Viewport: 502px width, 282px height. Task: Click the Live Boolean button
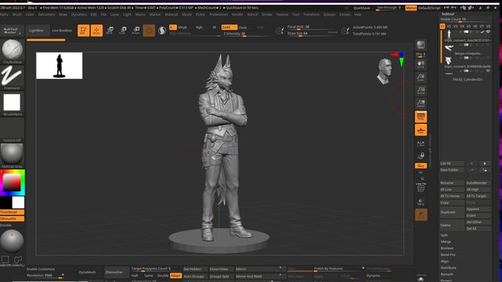point(62,31)
